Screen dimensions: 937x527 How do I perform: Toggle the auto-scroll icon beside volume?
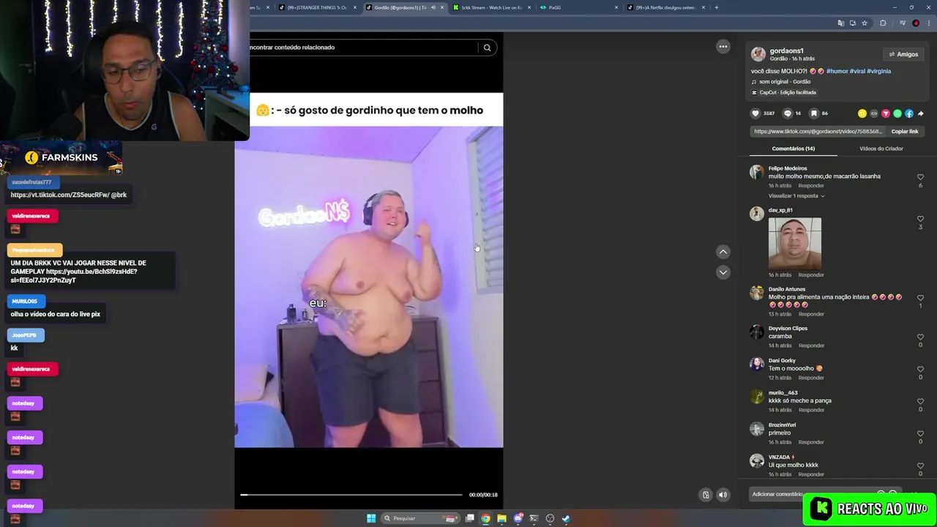point(706,495)
